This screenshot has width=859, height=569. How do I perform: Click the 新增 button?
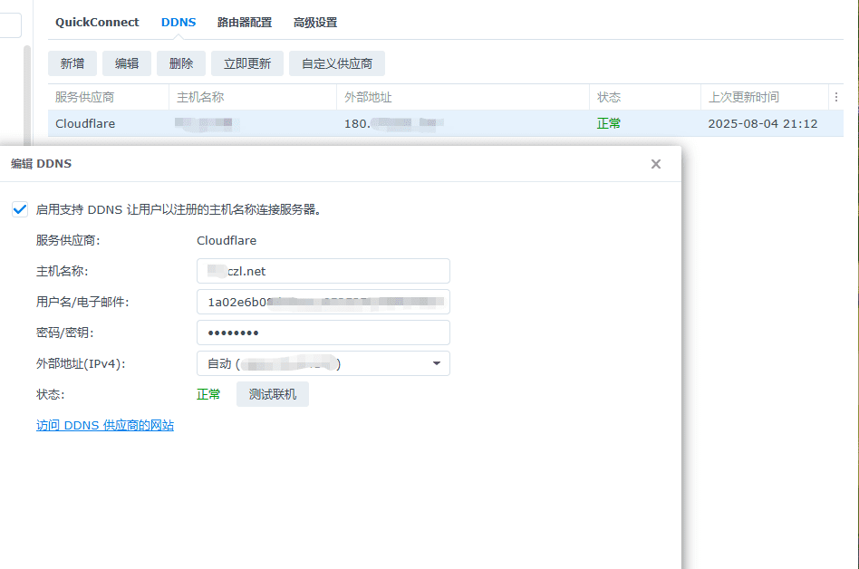[x=72, y=63]
